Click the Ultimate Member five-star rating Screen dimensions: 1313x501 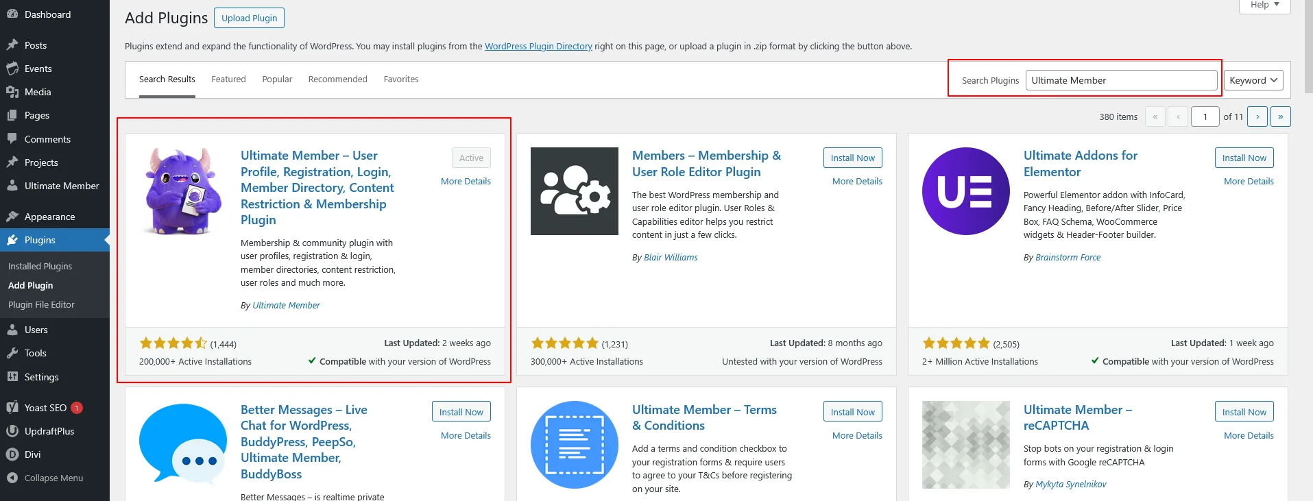coord(173,343)
